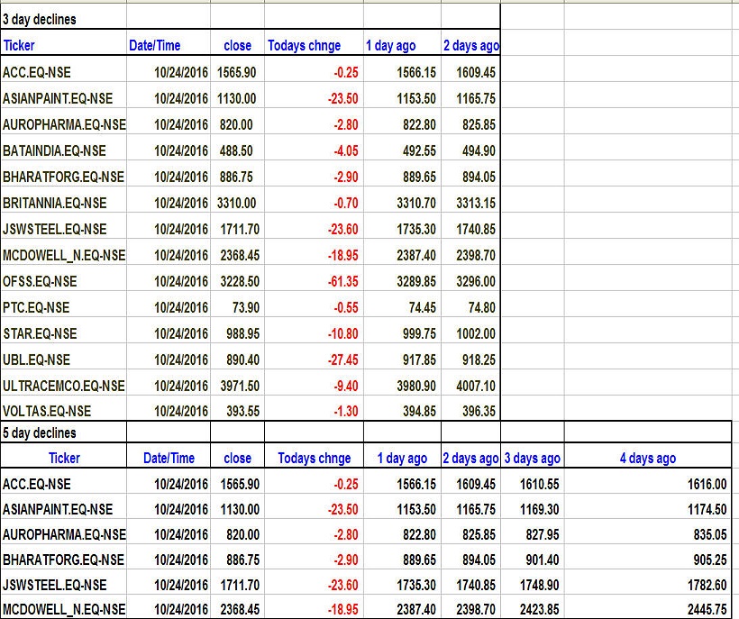Select the BRITANNIA.EQ-NSE ticker cell
Viewport: 739px width, 619px height.
tap(54, 203)
